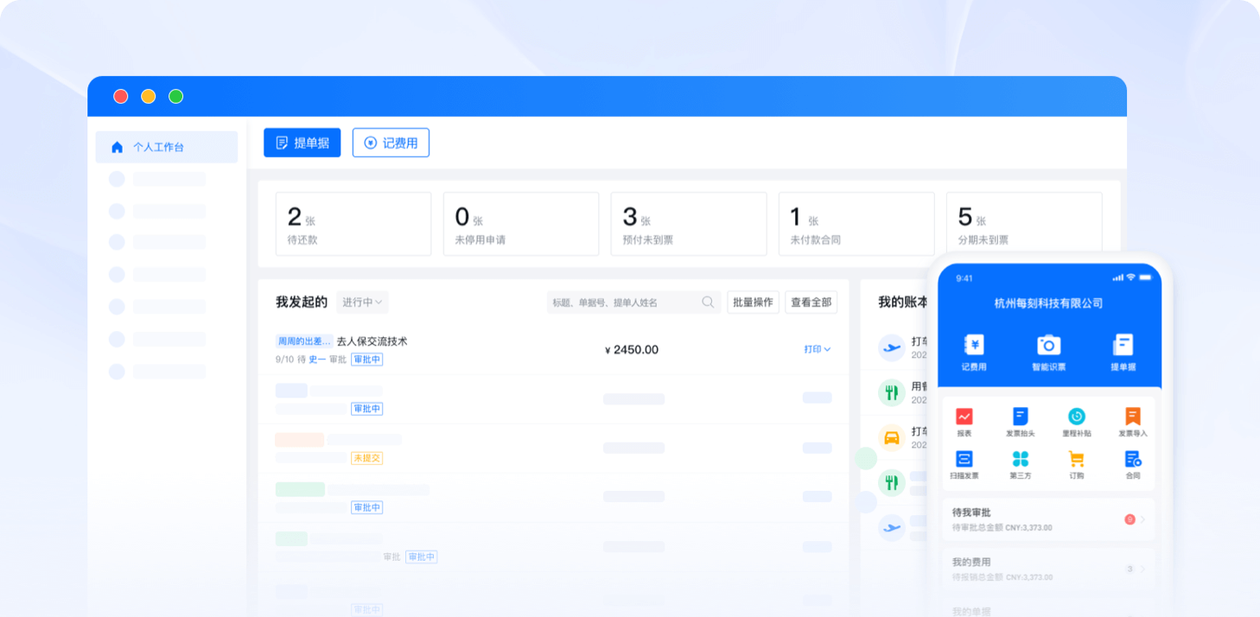Tap the 第三方 clover icon

click(x=1020, y=460)
